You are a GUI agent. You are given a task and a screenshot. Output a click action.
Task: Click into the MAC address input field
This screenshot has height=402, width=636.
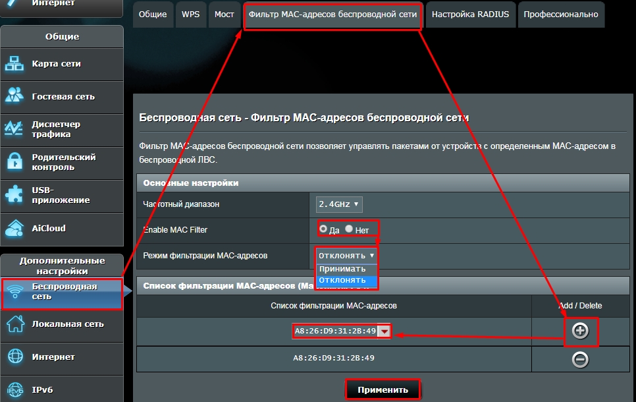tap(335, 331)
